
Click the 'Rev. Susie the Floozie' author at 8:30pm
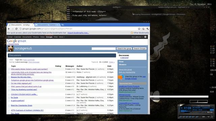[x=85, y=69]
